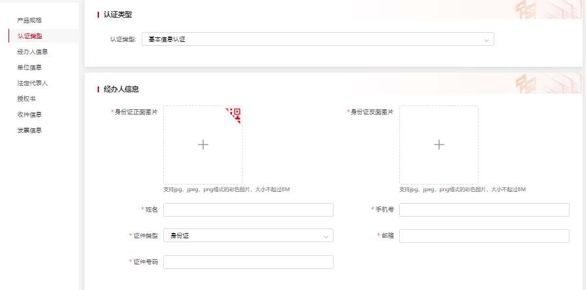This screenshot has height=290, width=586.
Task: Focus the 手机号 text field
Action: (484, 209)
